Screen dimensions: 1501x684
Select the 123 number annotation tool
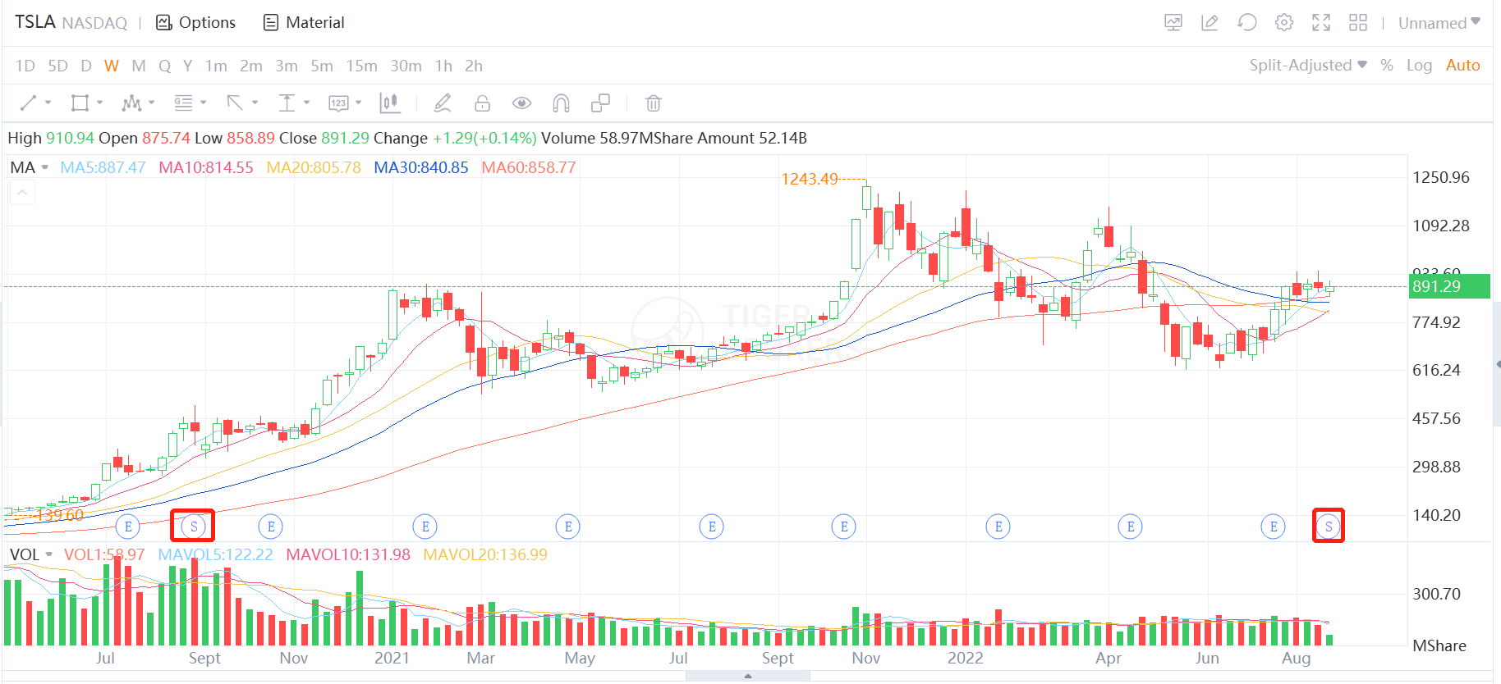point(338,103)
